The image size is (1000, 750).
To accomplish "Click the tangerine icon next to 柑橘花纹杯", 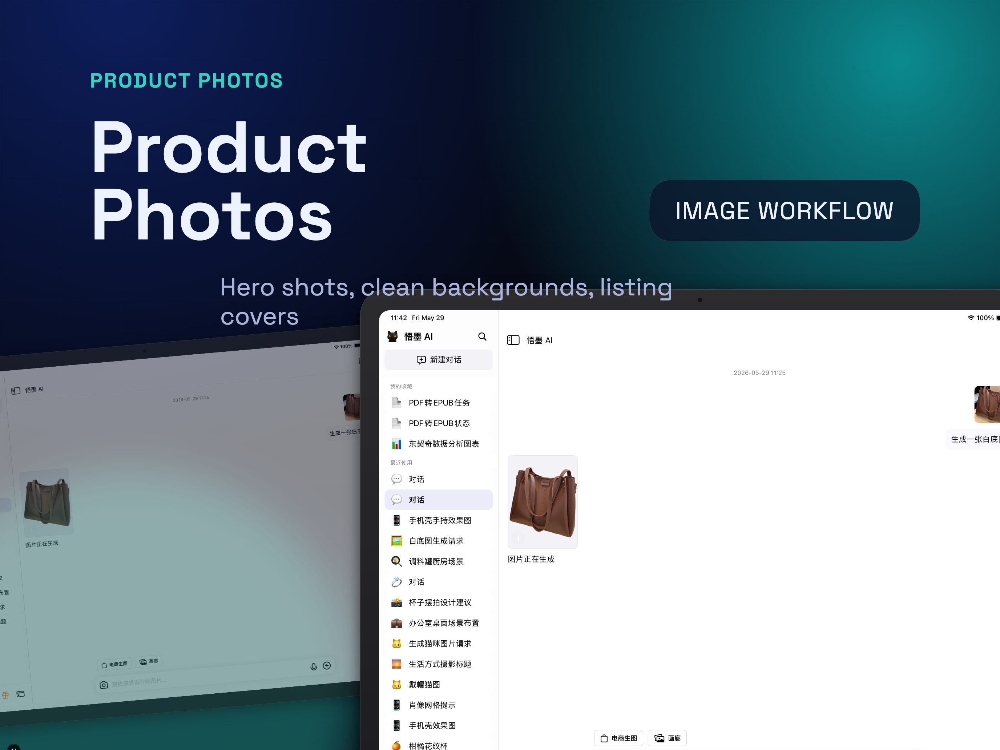I will tap(396, 745).
